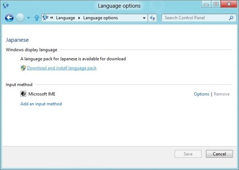239x170 pixels.
Task: Click the greyed Forward navigation arrow
Action: point(20,18)
